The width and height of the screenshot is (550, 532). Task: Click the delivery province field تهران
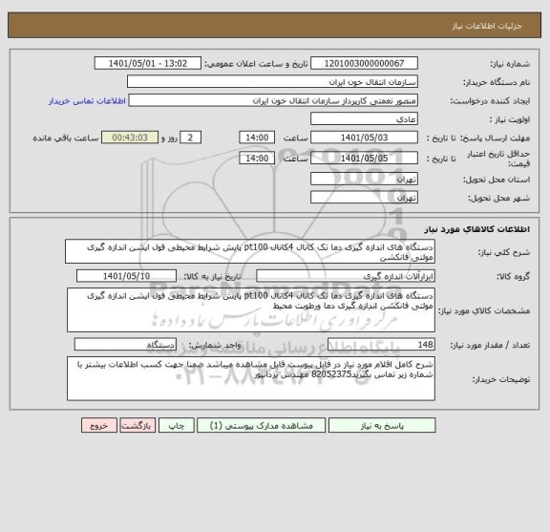pos(364,179)
